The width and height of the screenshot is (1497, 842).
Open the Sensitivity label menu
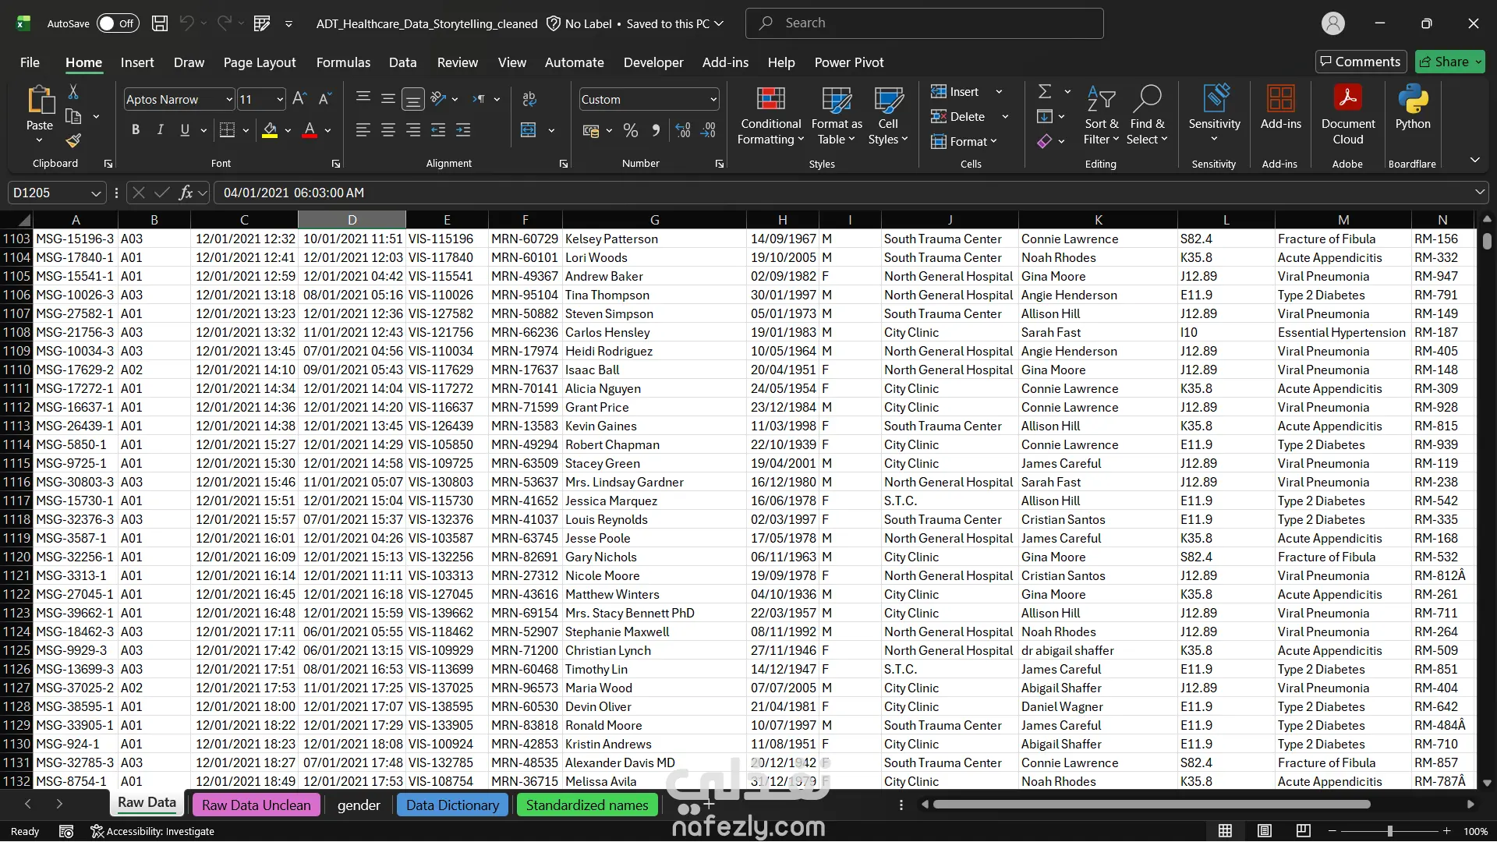tap(1214, 115)
